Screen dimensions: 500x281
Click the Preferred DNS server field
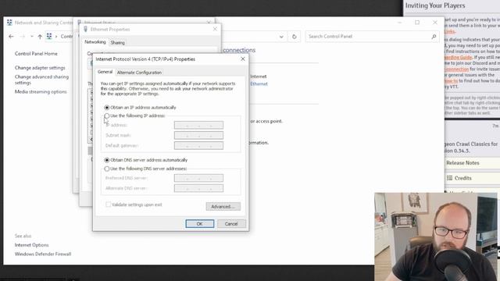(198, 178)
